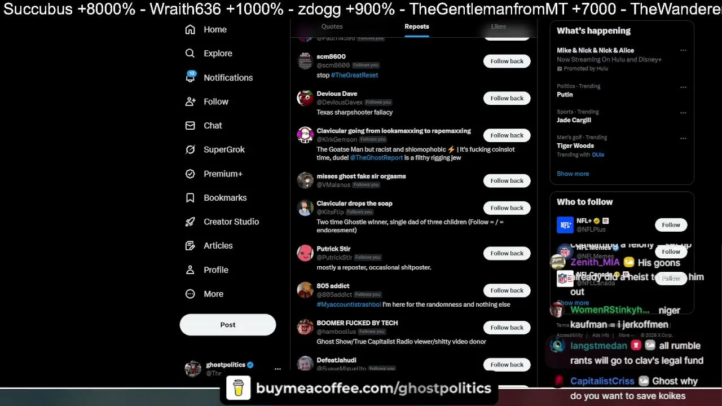Open the SuperGrok icon

(x=190, y=149)
